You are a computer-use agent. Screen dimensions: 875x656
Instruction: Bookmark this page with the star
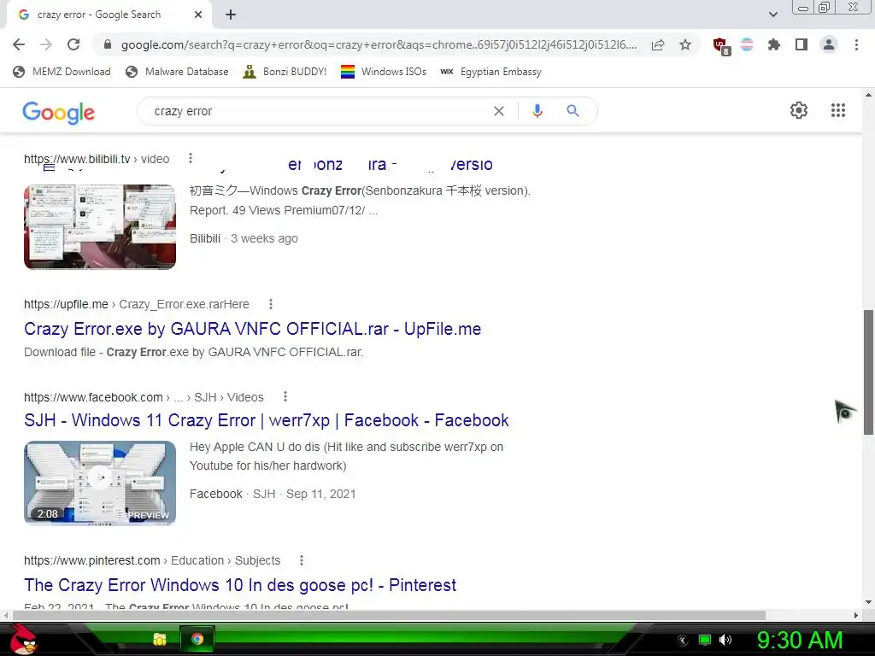685,44
